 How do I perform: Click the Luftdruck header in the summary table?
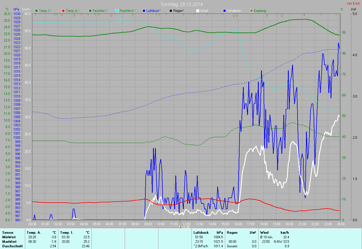pos(201,233)
